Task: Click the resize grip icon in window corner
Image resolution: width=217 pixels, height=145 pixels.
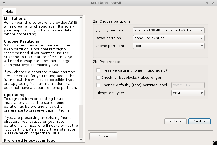Action: [214, 143]
